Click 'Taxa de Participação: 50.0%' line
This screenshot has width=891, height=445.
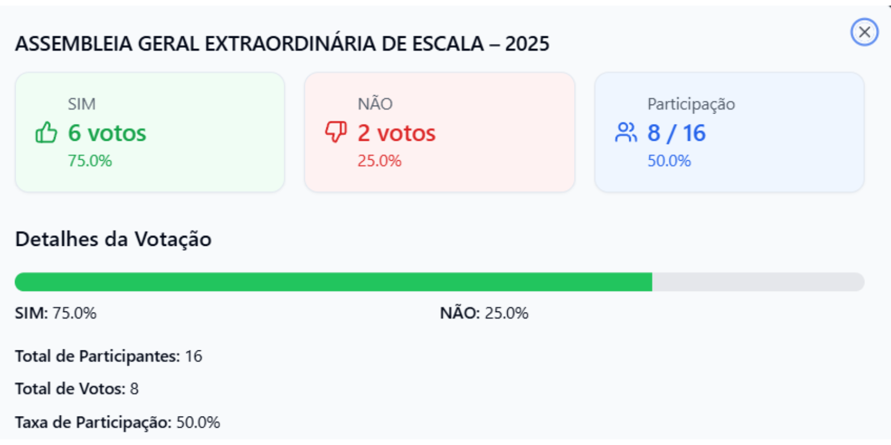point(118,423)
